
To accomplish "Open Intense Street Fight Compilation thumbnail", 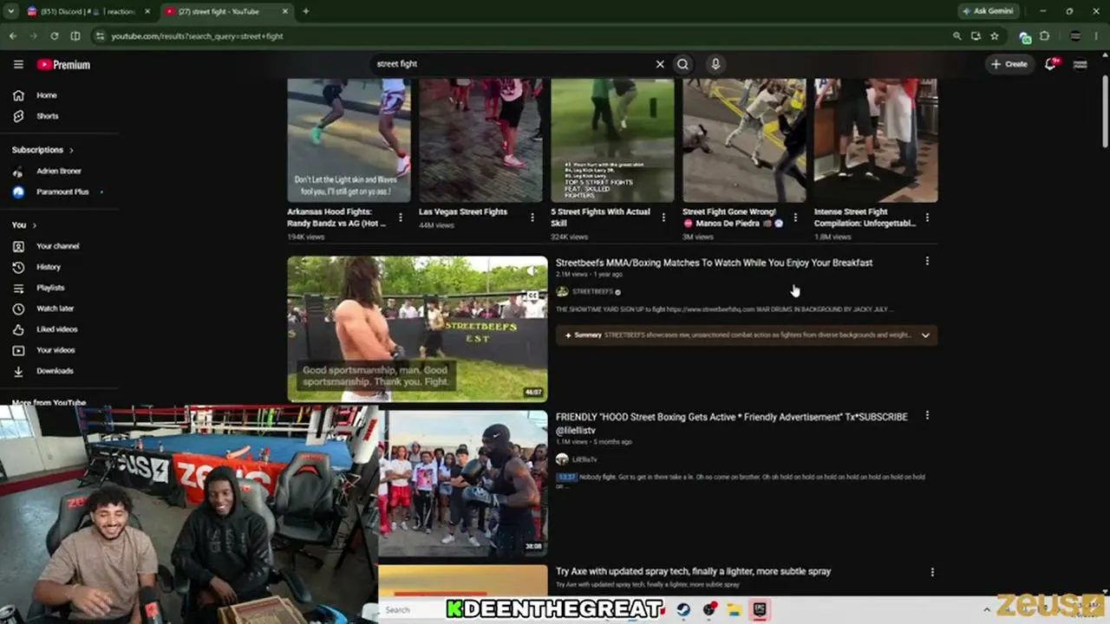I will (x=876, y=140).
